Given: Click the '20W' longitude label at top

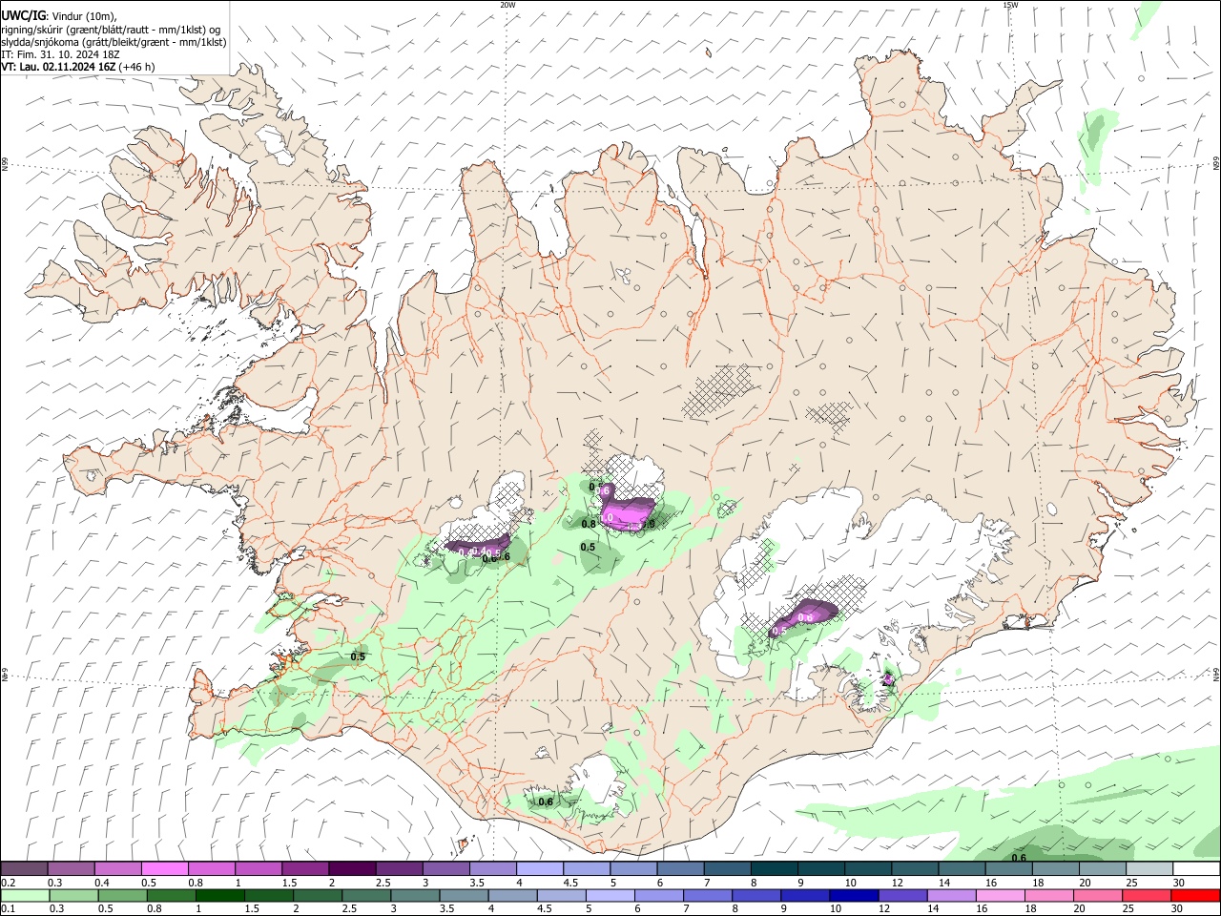Looking at the screenshot, I should (x=507, y=5).
